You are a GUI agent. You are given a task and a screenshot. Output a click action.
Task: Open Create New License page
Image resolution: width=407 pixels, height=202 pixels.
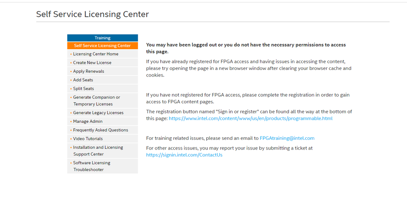92,63
